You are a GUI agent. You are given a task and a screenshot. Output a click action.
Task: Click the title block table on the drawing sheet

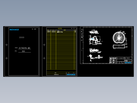tap(121, 60)
